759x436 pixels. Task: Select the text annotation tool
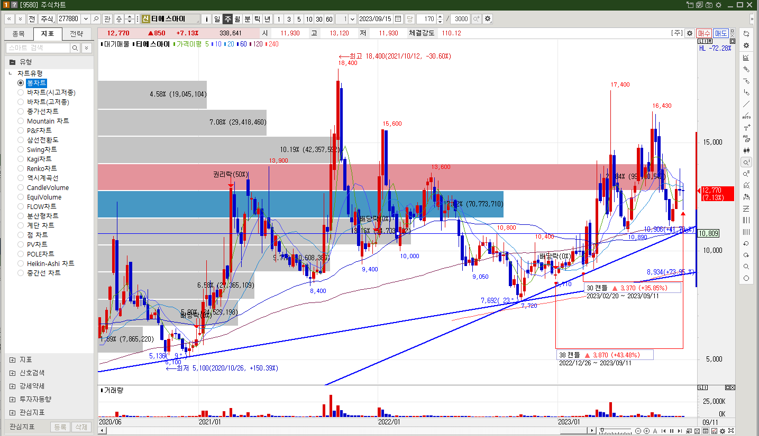[746, 127]
